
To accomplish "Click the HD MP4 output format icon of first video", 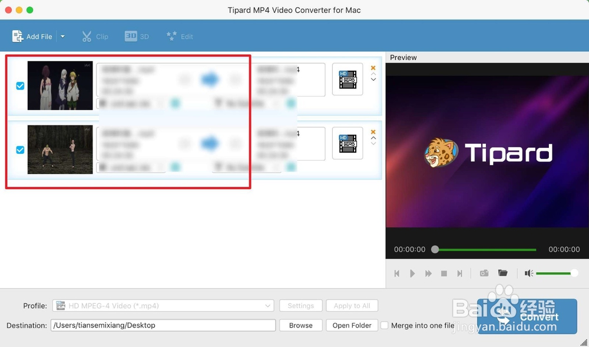I will (x=348, y=80).
